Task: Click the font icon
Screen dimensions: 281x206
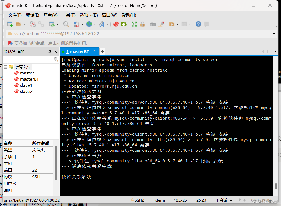Action: tap(101, 24)
